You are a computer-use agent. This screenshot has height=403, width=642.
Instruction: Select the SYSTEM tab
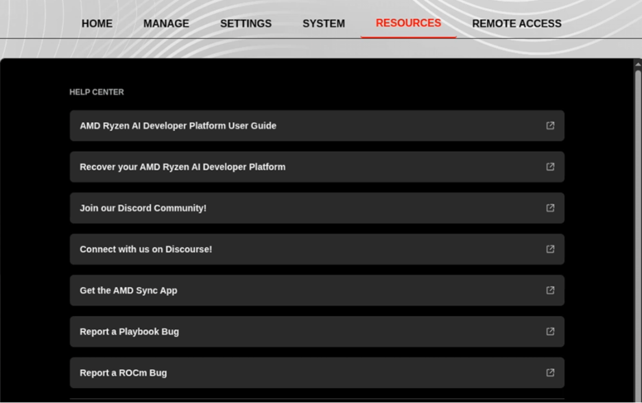(x=324, y=23)
